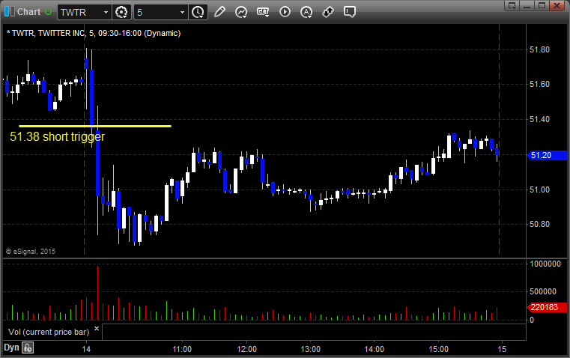Open the symbol settings gear menu
570x358 pixels.
(x=121, y=12)
